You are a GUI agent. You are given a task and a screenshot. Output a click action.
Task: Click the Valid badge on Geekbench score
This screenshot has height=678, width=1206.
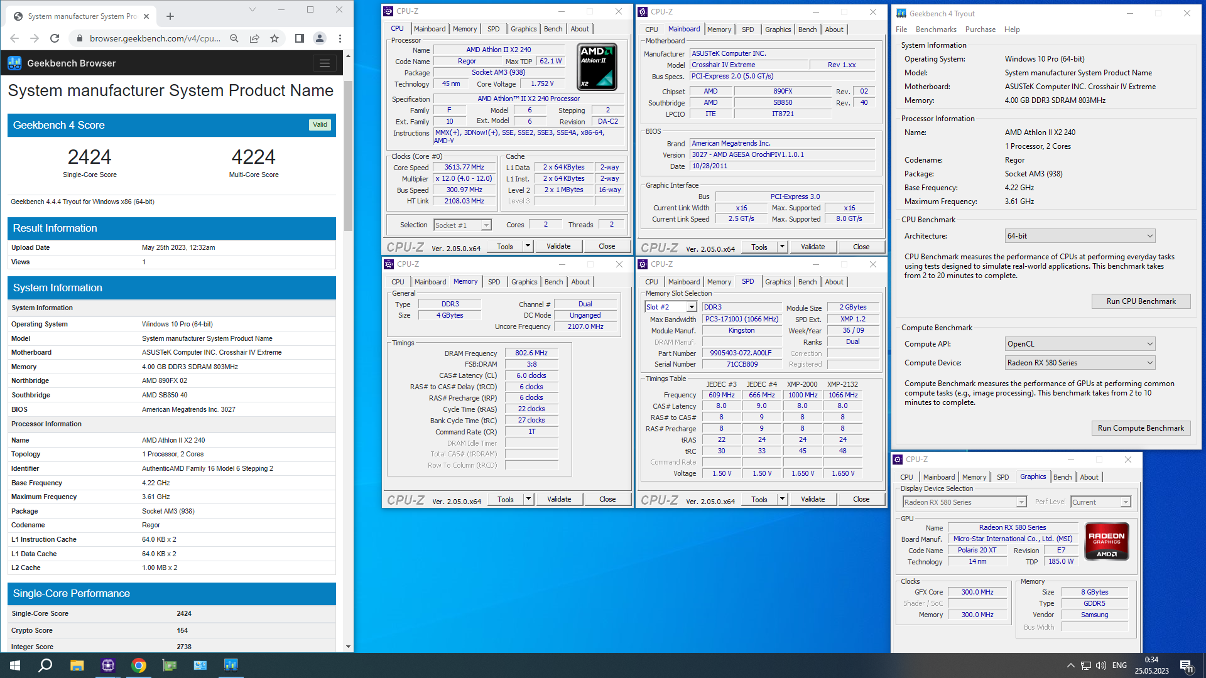coord(320,125)
